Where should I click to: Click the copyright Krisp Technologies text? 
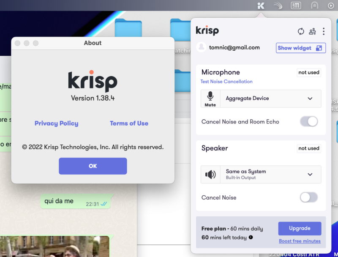(93, 147)
